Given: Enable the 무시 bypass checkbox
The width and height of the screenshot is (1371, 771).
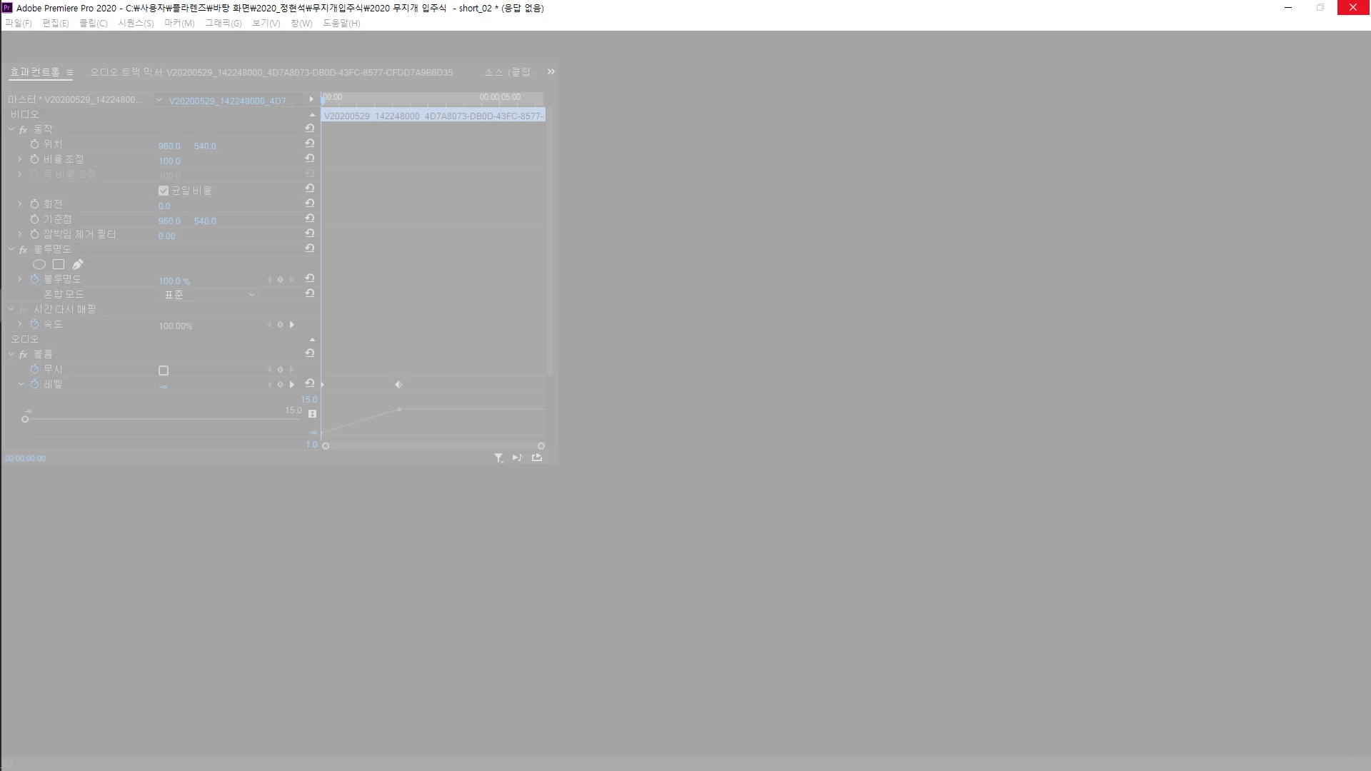Looking at the screenshot, I should pyautogui.click(x=164, y=371).
